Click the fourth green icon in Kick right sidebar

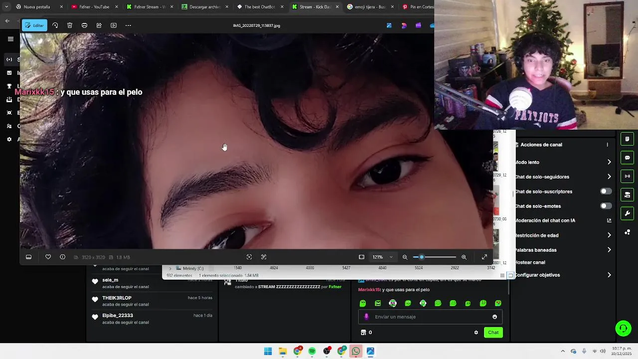coord(627,194)
